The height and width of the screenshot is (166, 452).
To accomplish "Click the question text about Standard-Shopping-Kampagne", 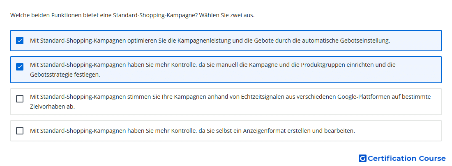I will 132,15.
